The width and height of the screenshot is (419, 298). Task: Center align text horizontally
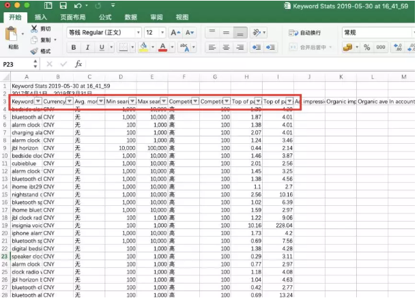[x=226, y=47]
